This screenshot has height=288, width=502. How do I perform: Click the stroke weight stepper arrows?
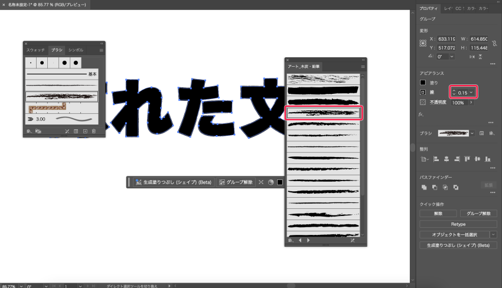[454, 93]
